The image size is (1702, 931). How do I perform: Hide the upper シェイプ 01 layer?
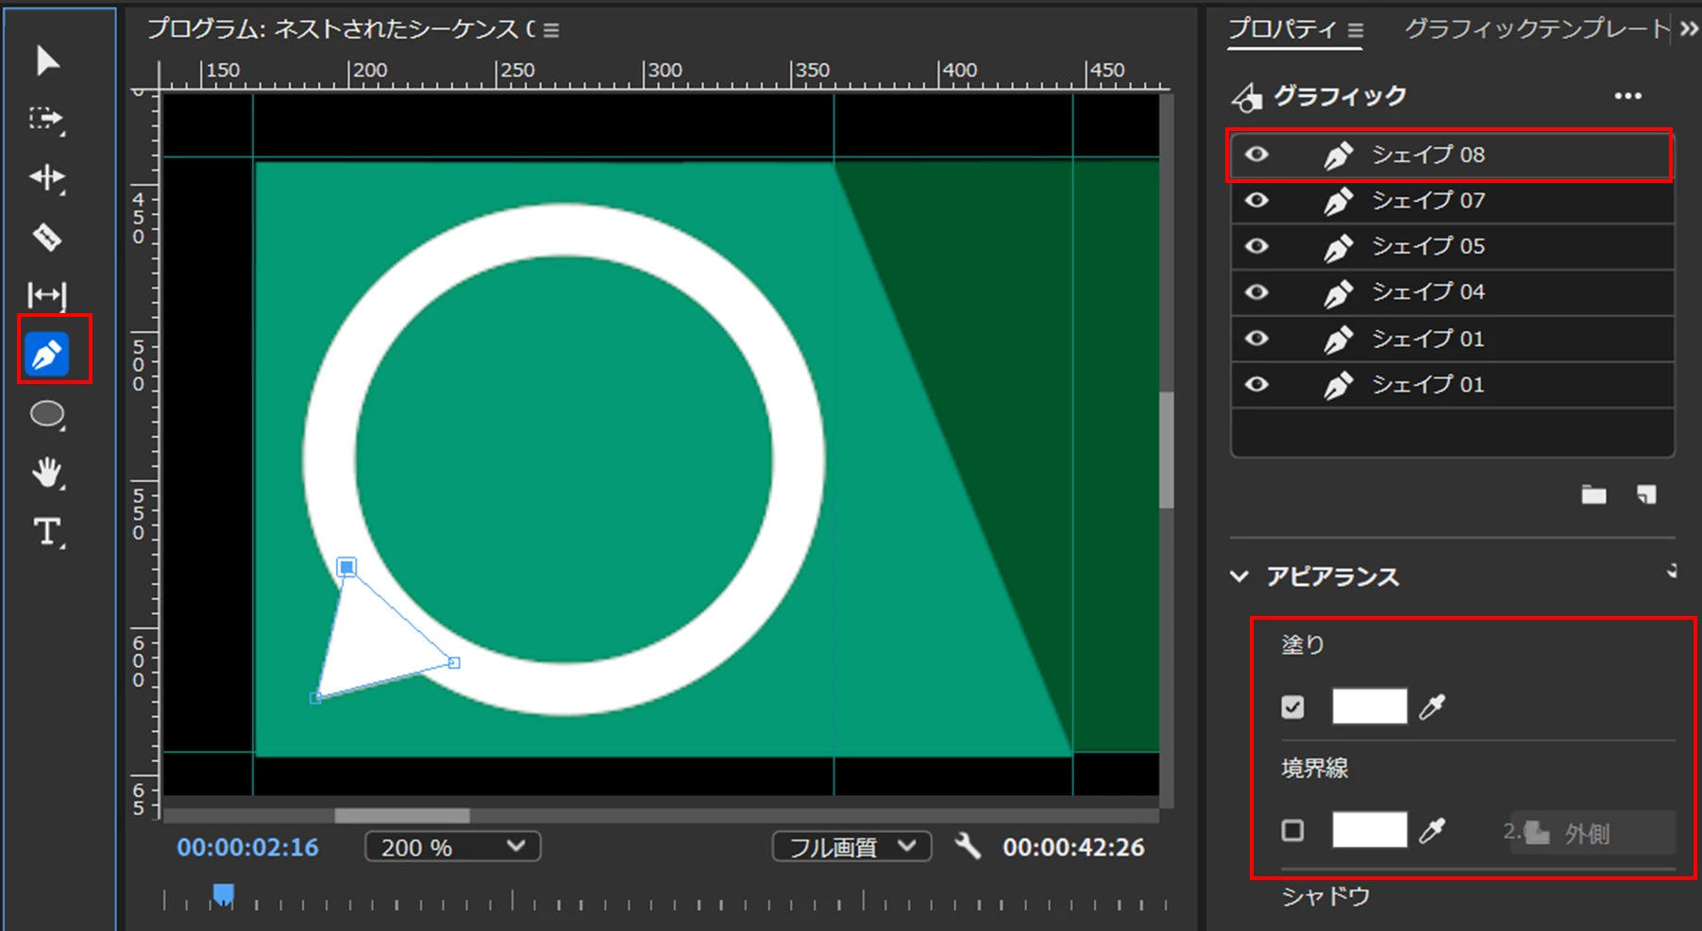tap(1256, 339)
